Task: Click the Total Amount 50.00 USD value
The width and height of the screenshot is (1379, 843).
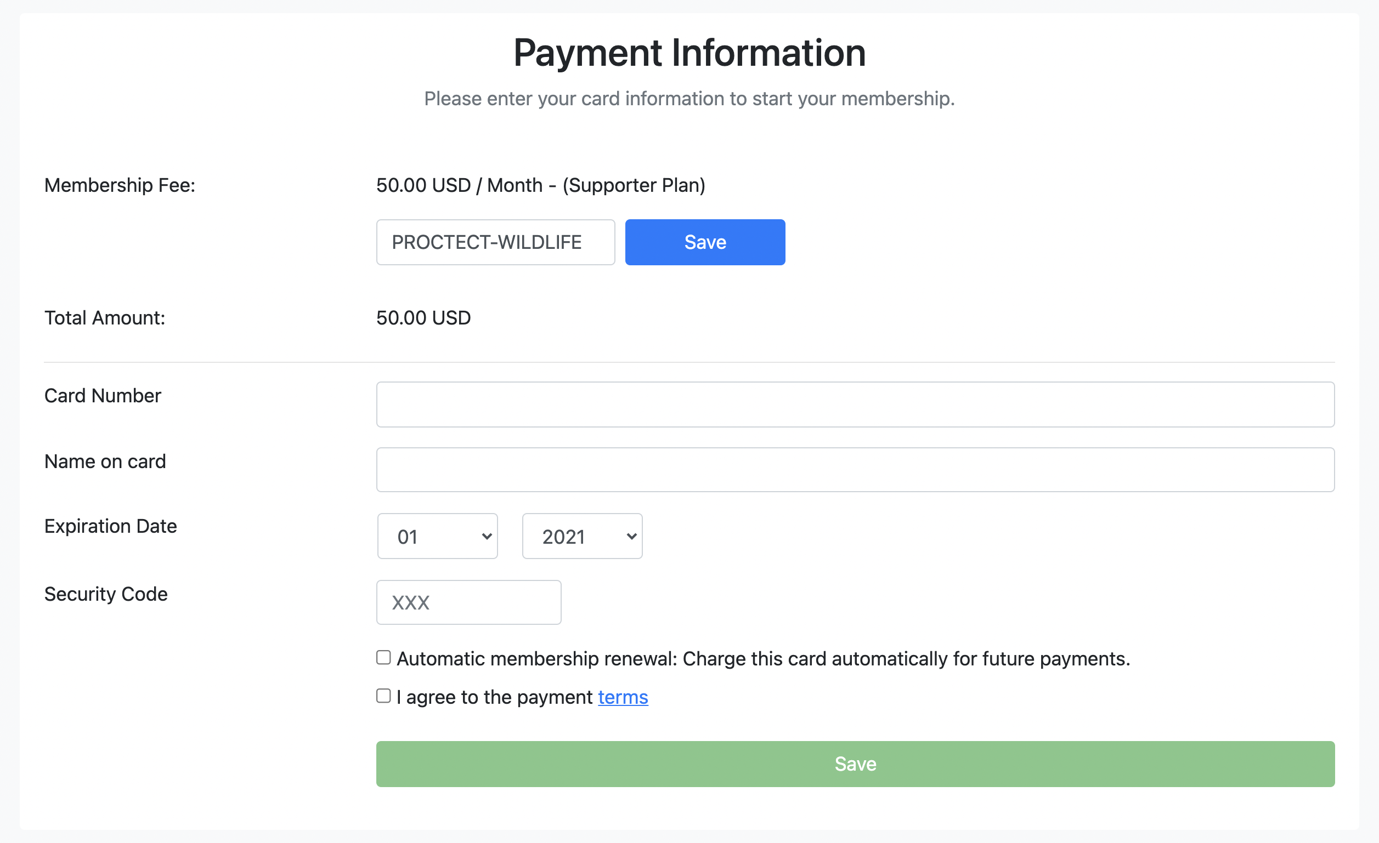Action: (x=423, y=318)
